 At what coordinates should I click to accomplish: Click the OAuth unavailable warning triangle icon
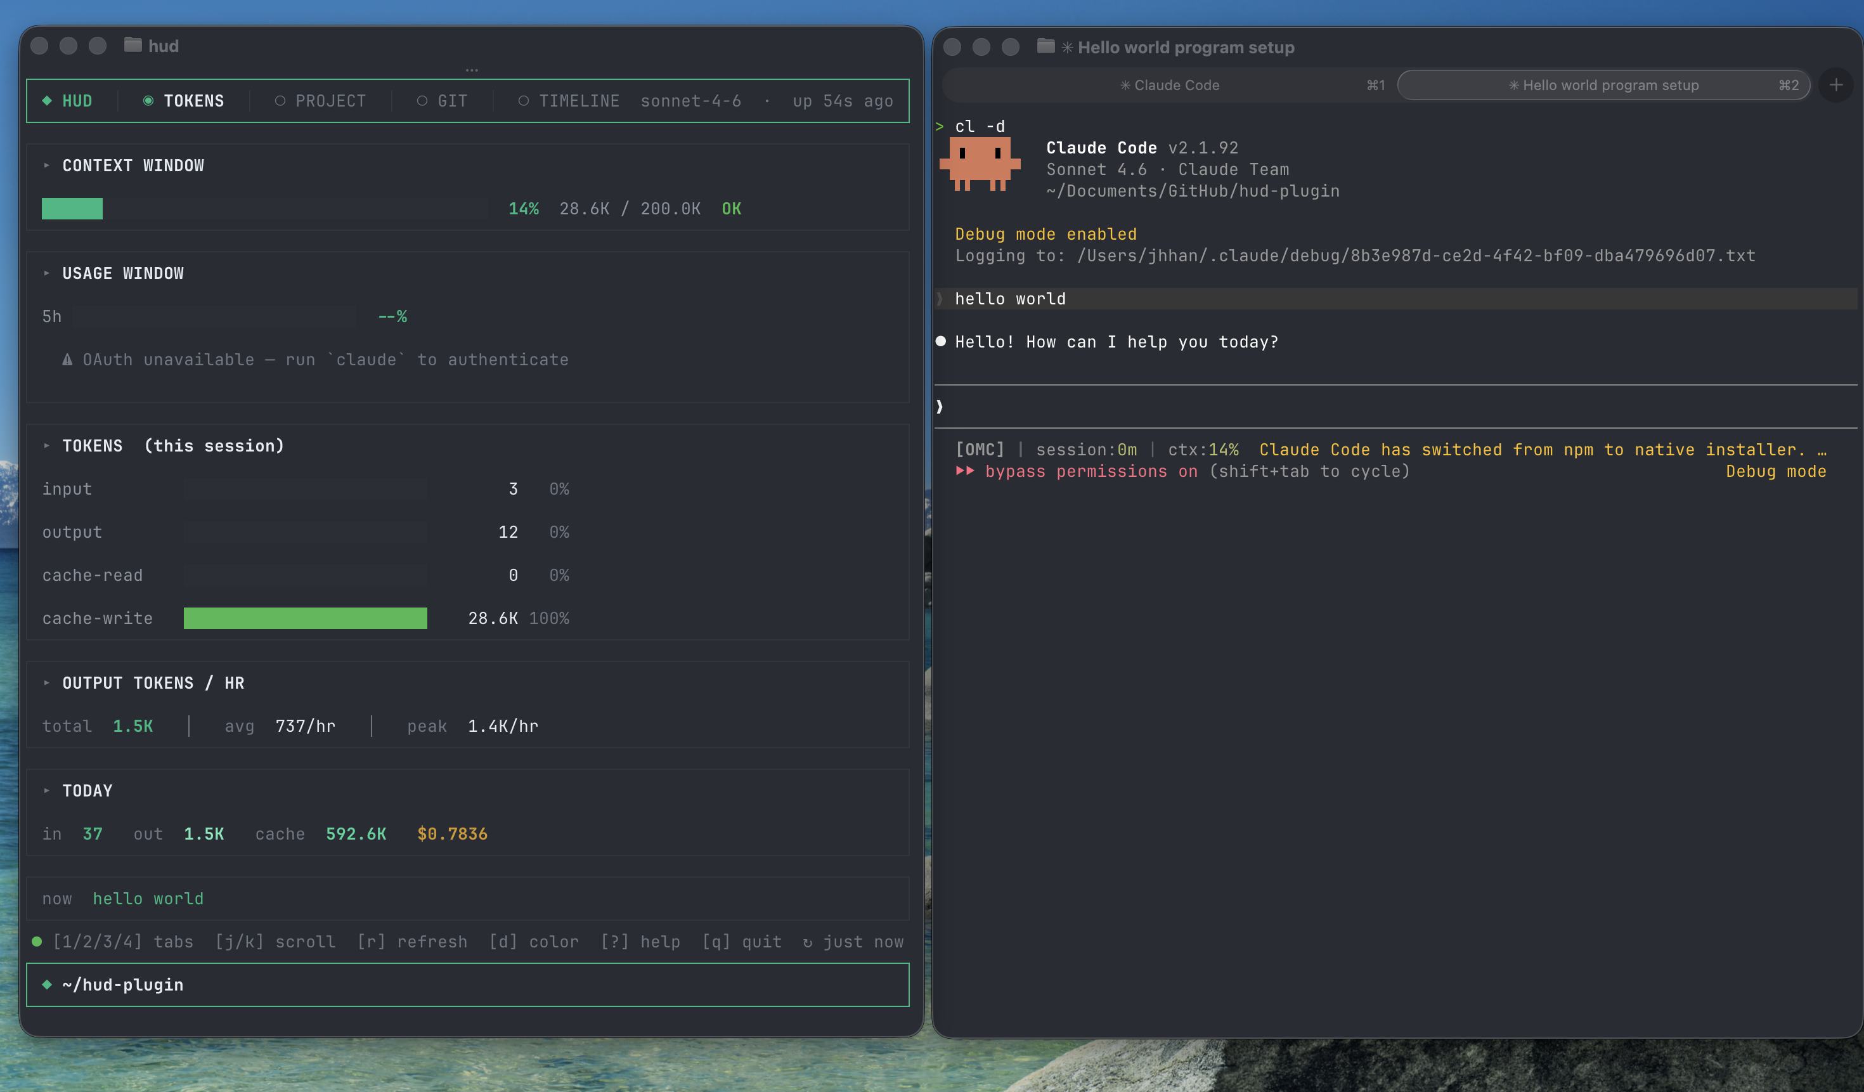point(67,360)
